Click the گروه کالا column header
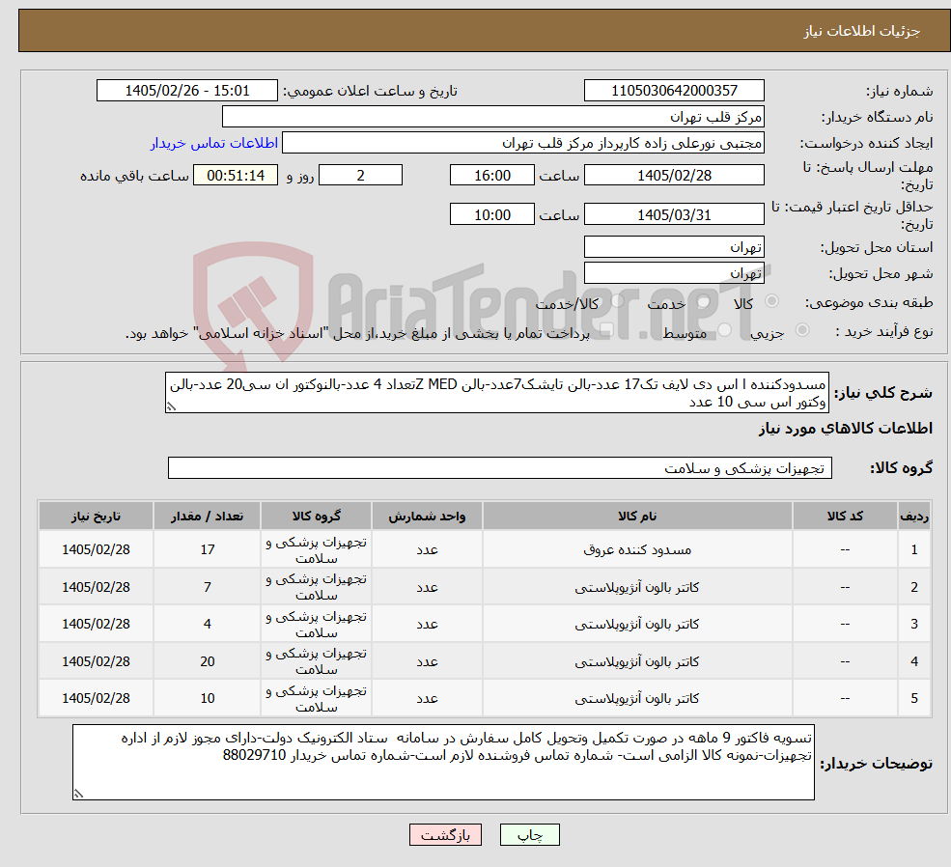 click(316, 516)
